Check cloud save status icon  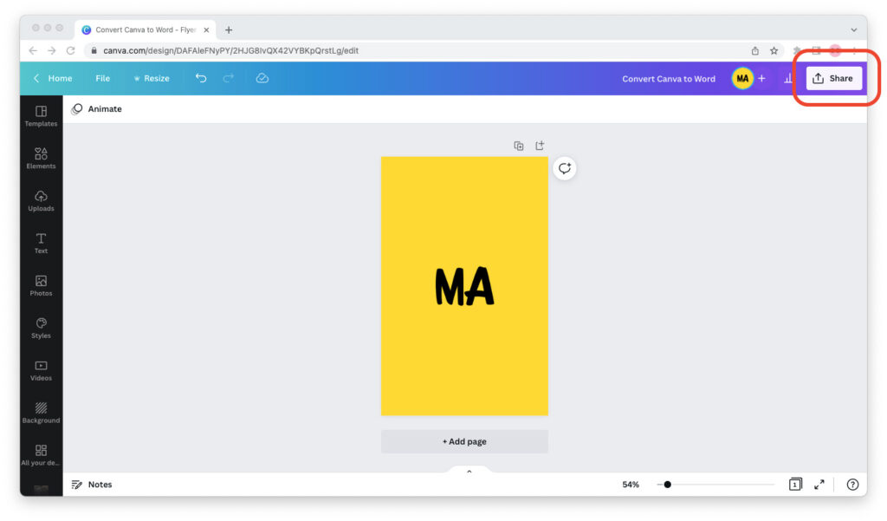click(x=262, y=78)
